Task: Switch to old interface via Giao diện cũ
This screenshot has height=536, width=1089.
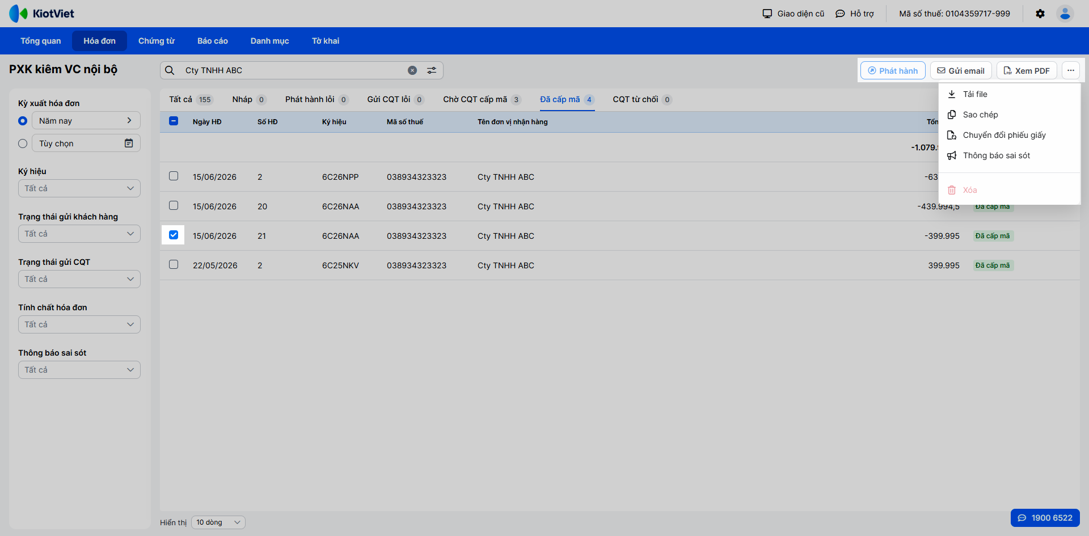Action: coord(793,14)
